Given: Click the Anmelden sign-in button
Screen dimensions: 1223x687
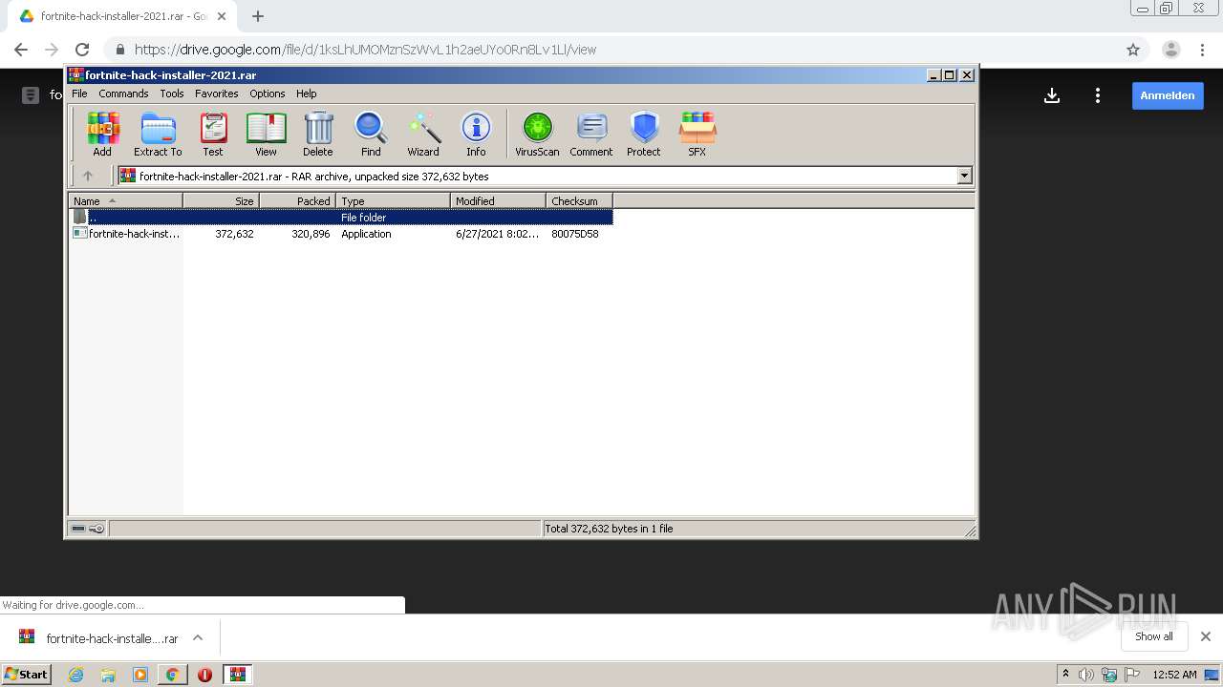Looking at the screenshot, I should pos(1168,95).
